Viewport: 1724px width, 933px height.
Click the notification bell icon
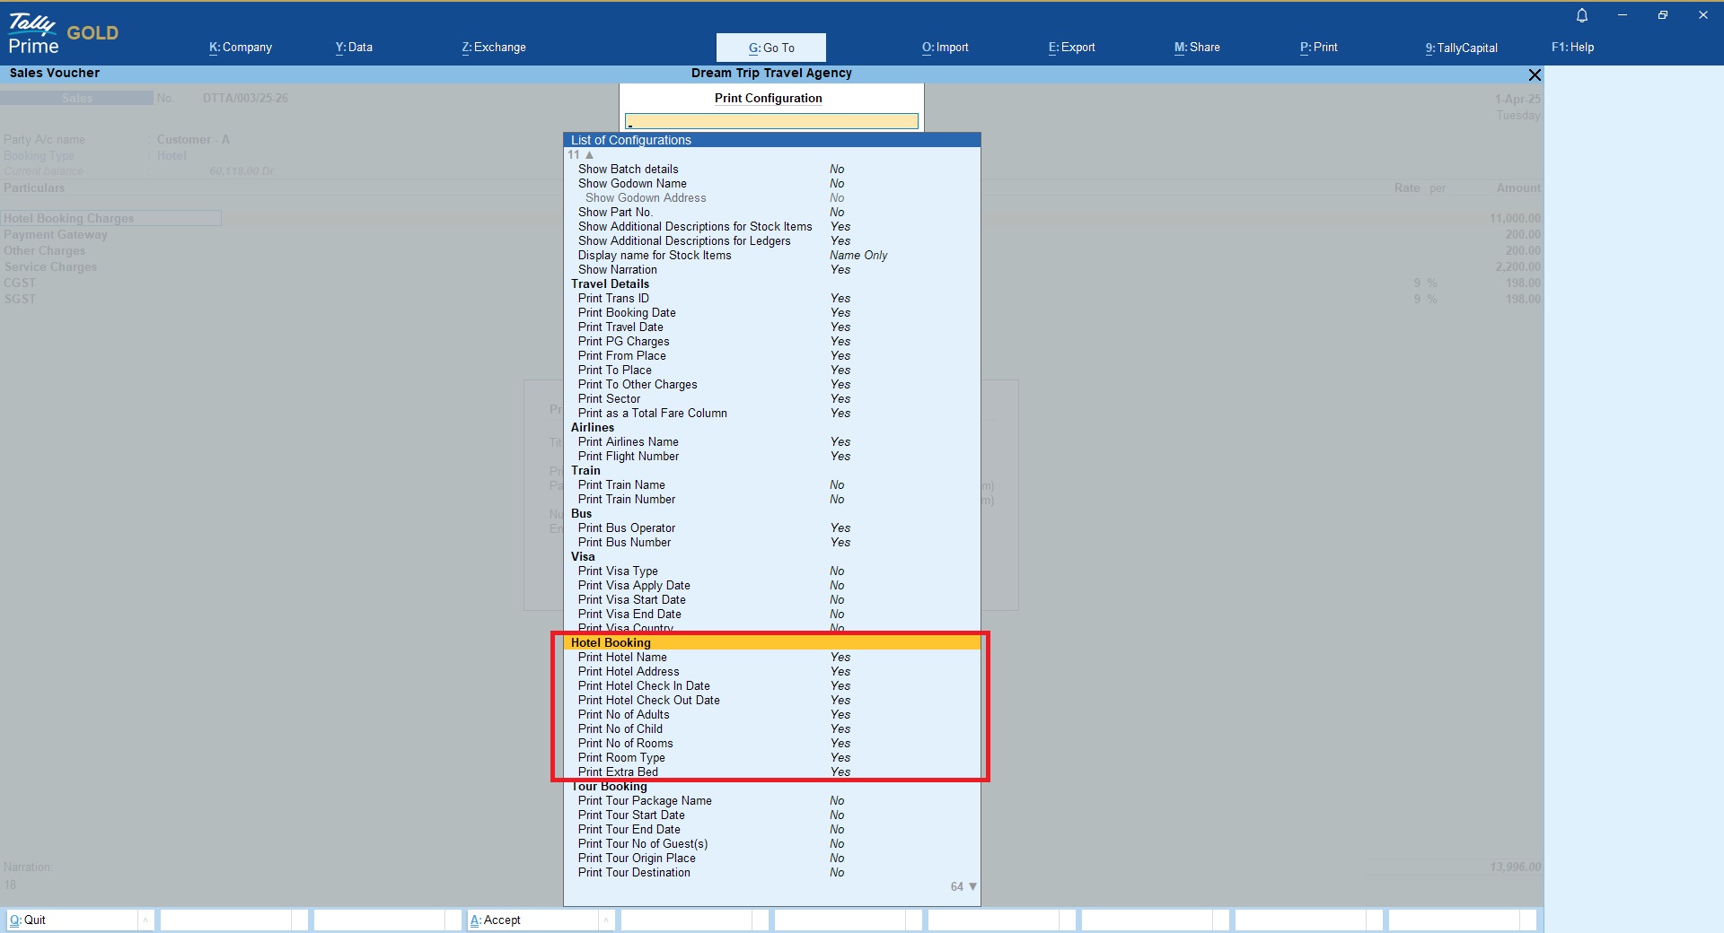(1582, 15)
